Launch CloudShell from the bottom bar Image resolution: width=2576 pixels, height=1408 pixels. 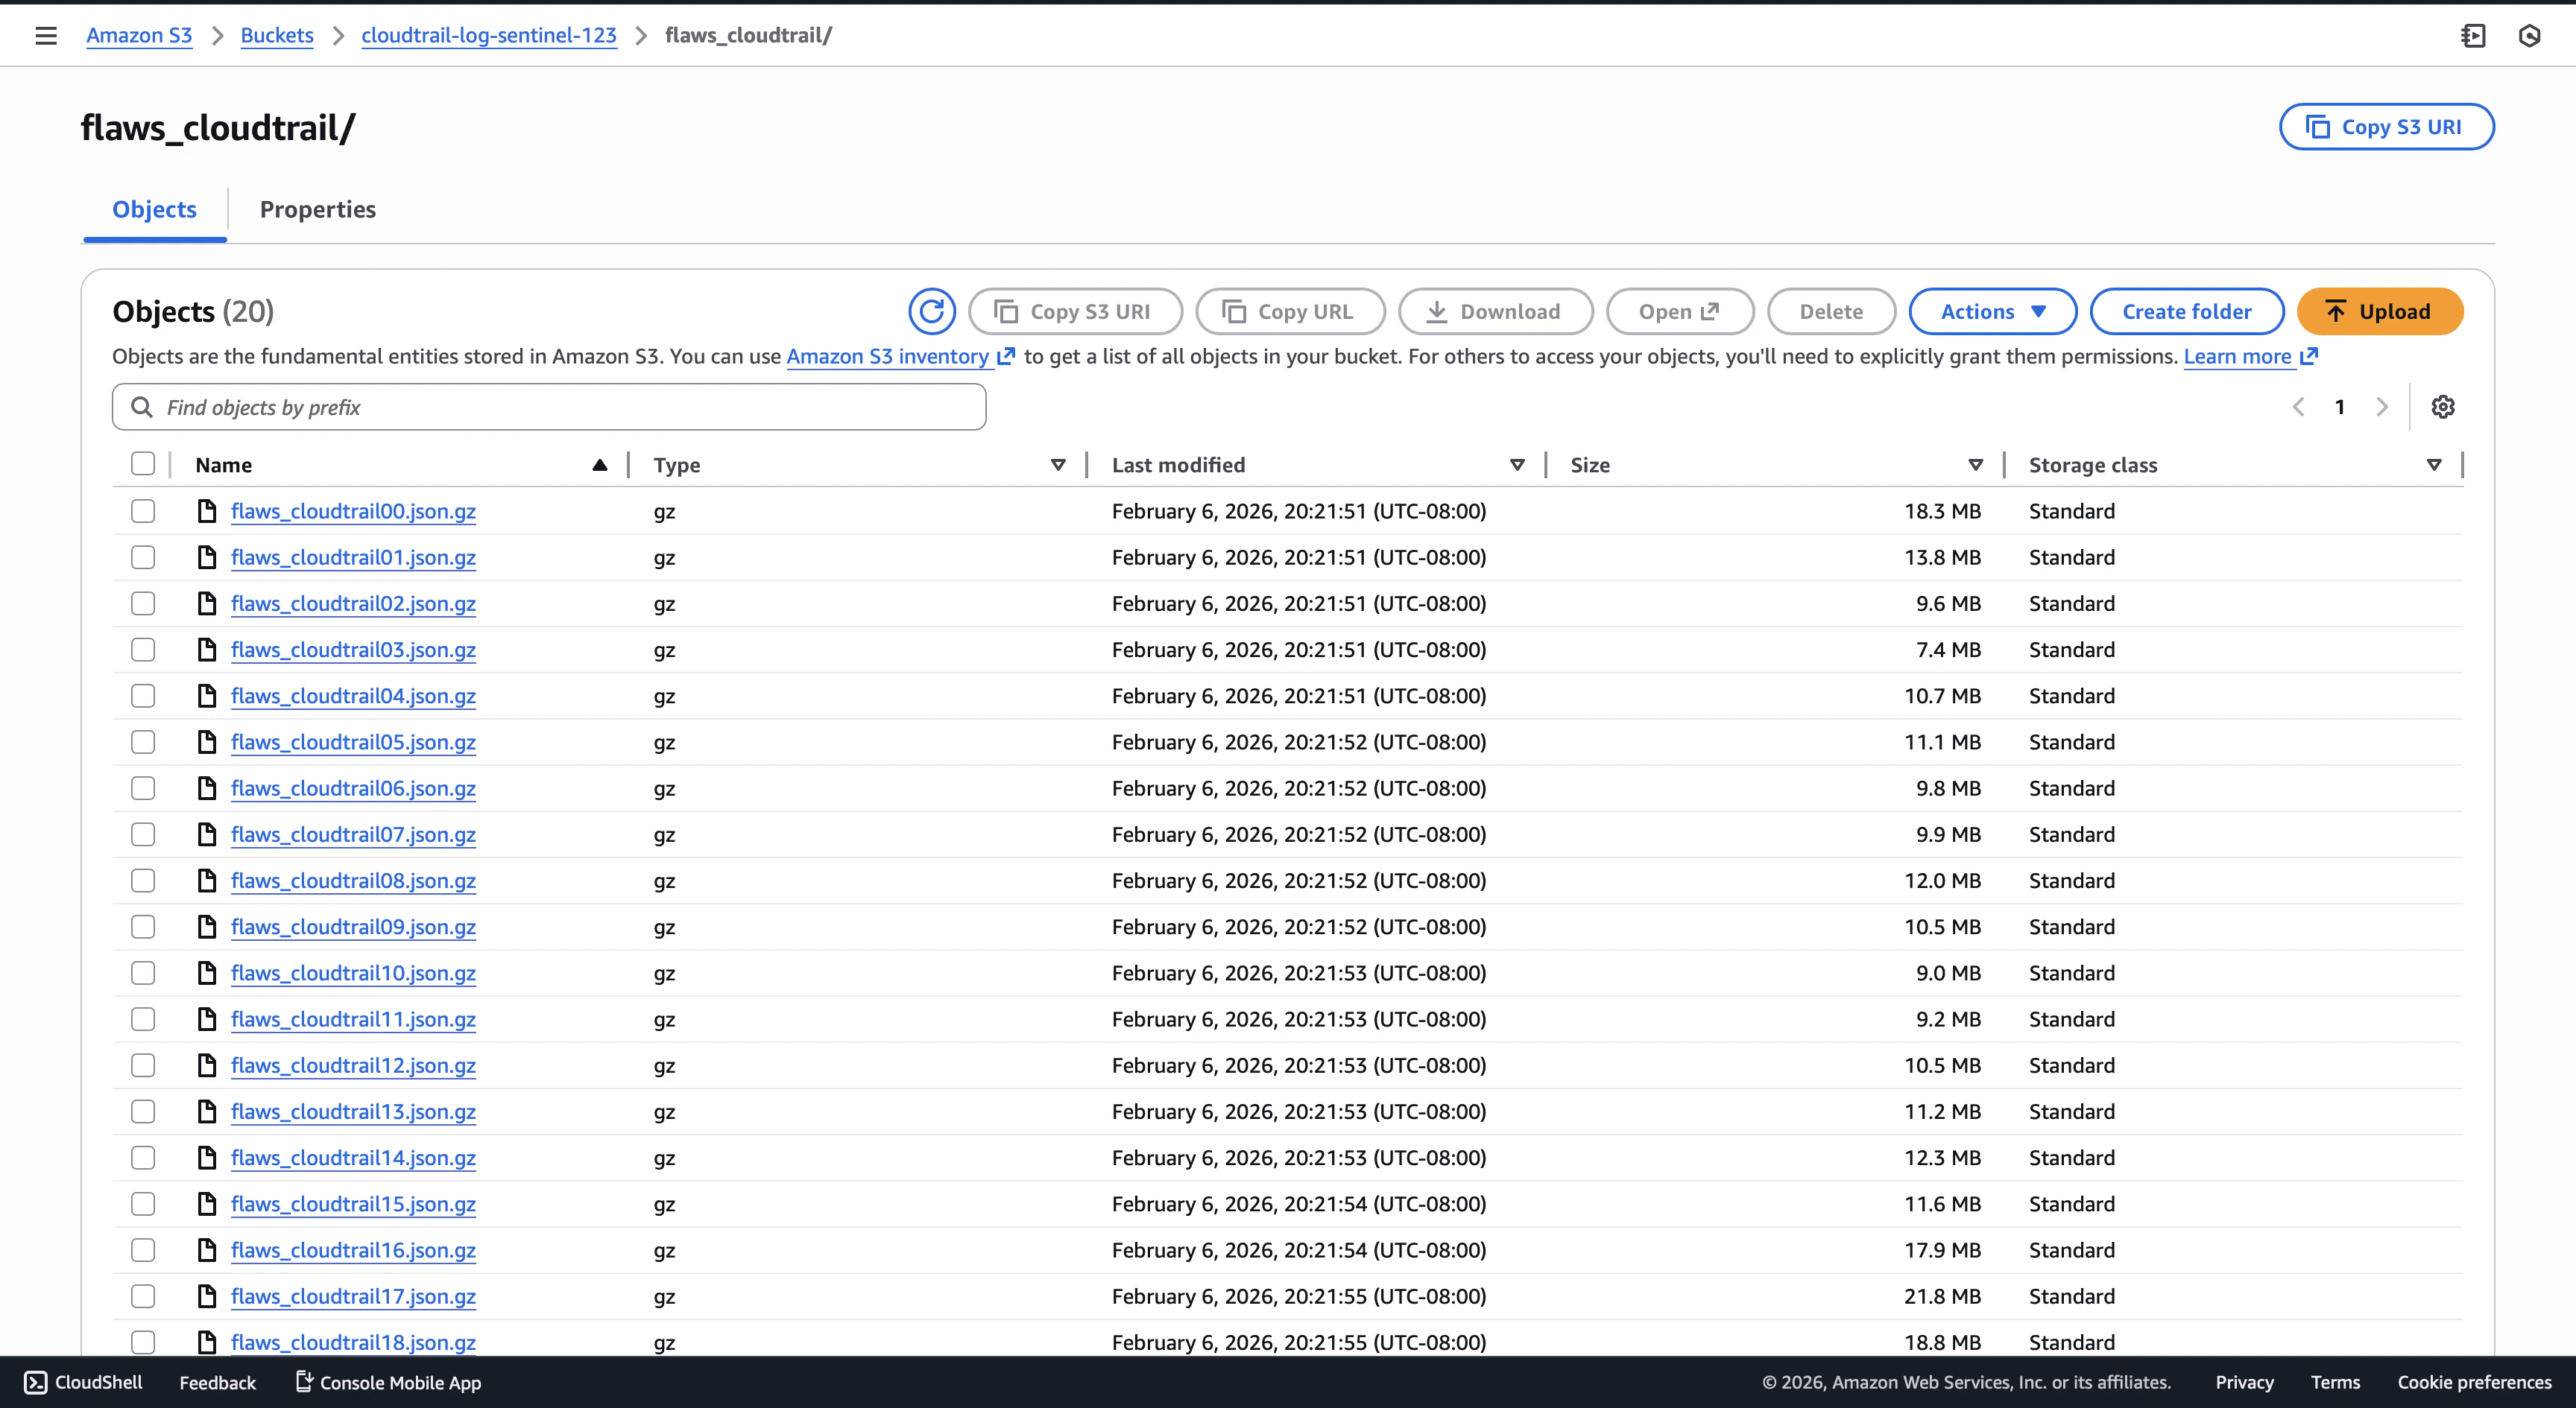[83, 1383]
